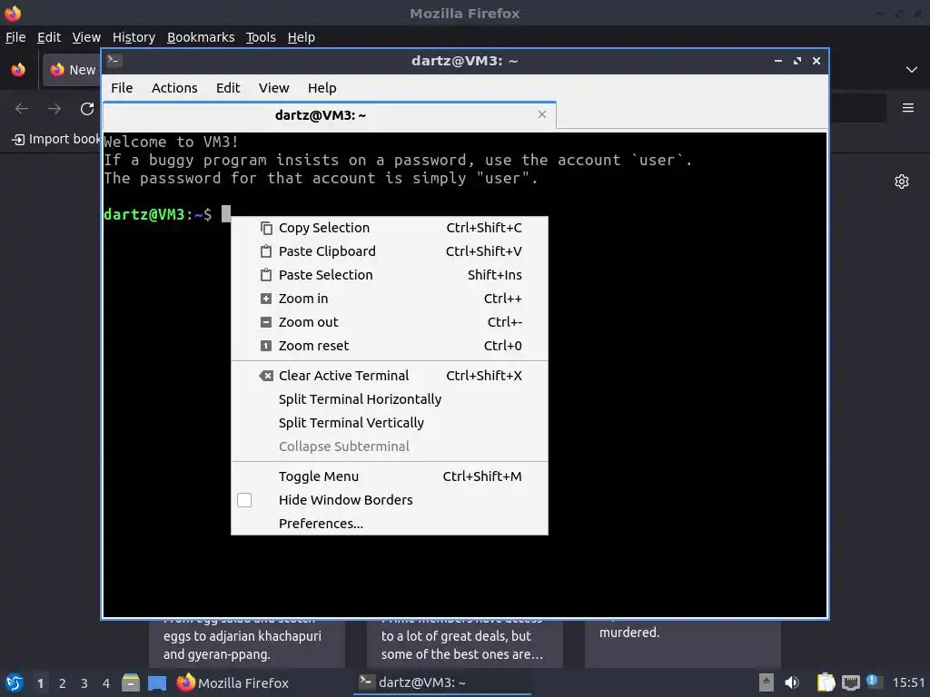Image resolution: width=930 pixels, height=697 pixels.
Task: Click the clipboard manager tray icon
Action: tap(826, 682)
